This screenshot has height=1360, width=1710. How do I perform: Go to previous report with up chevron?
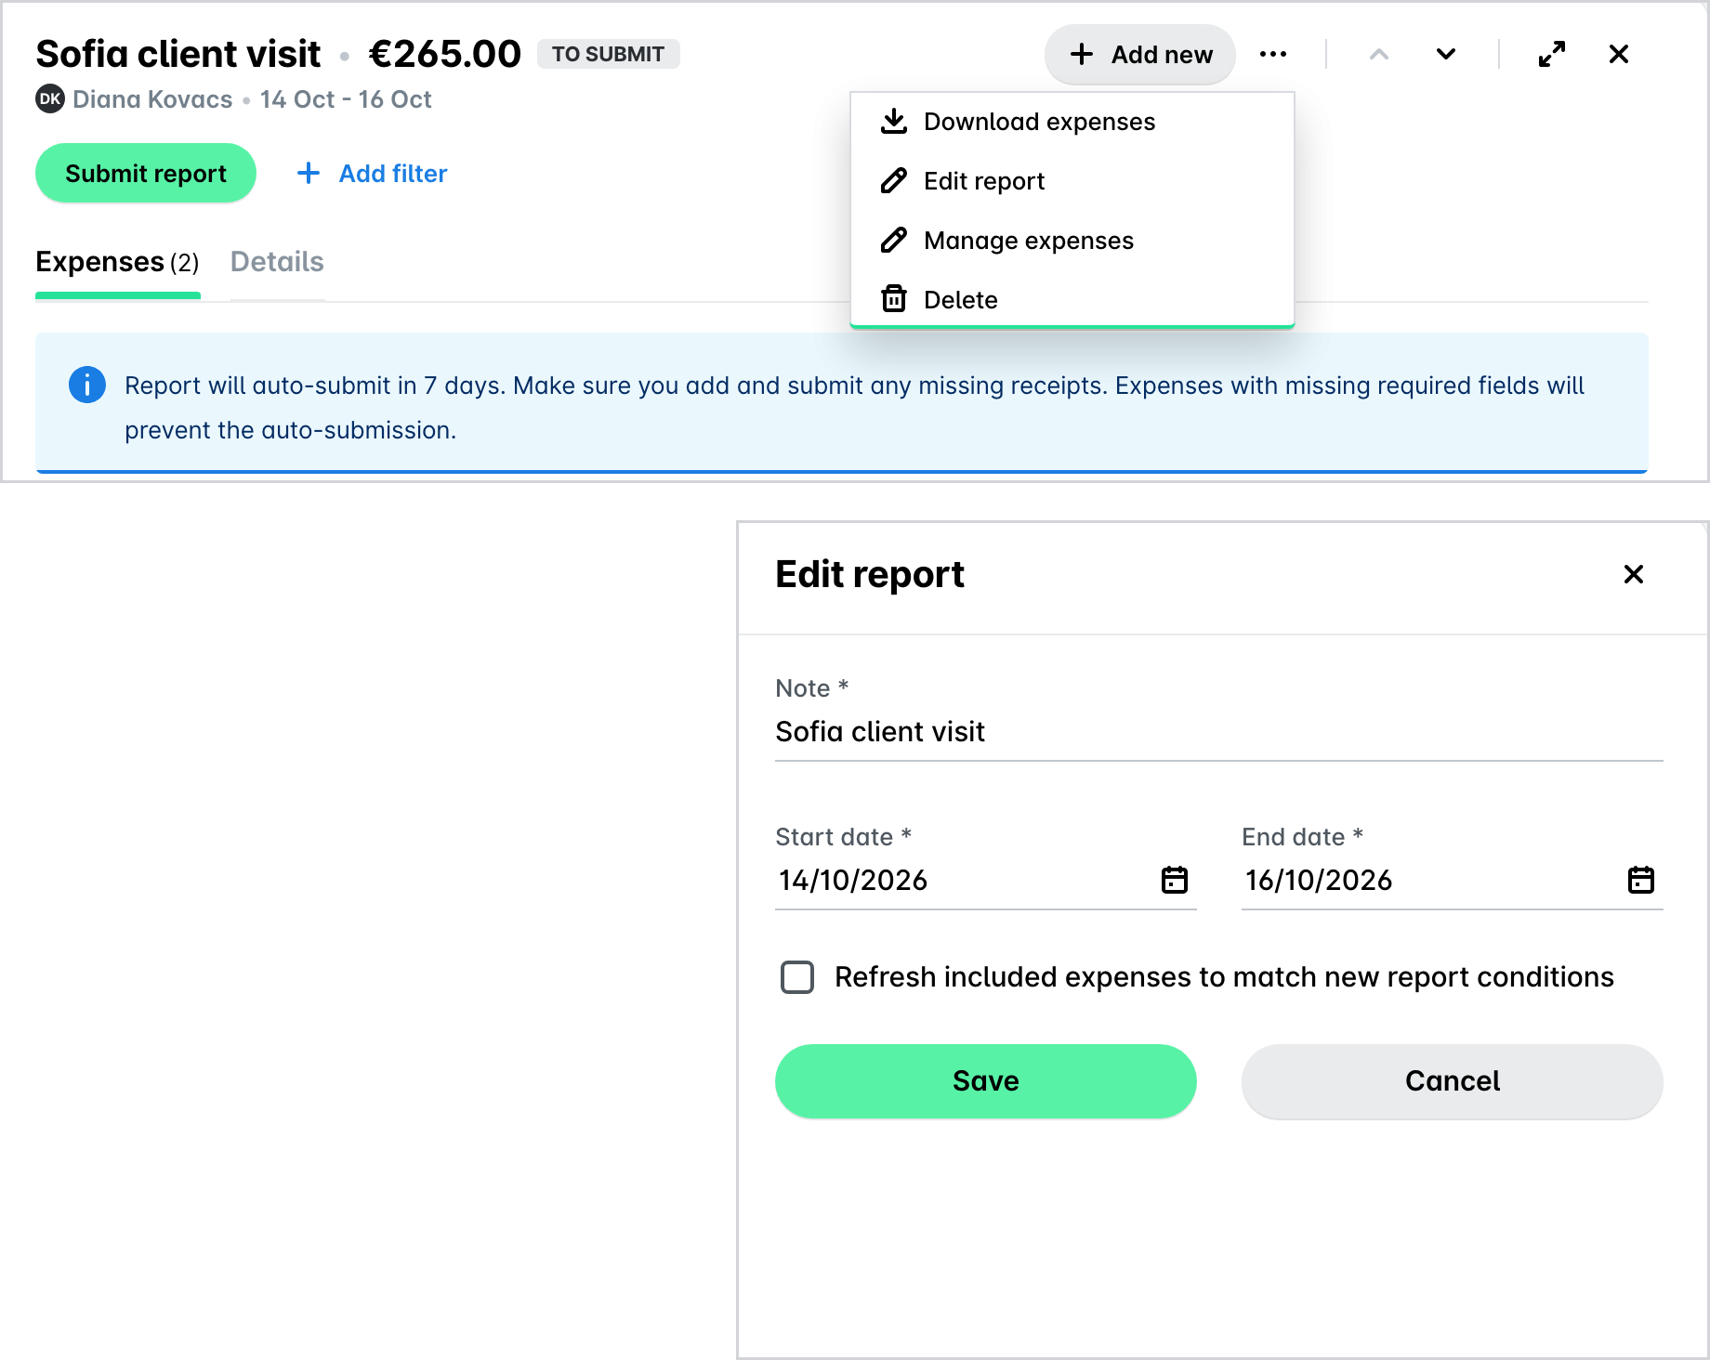coord(1379,54)
